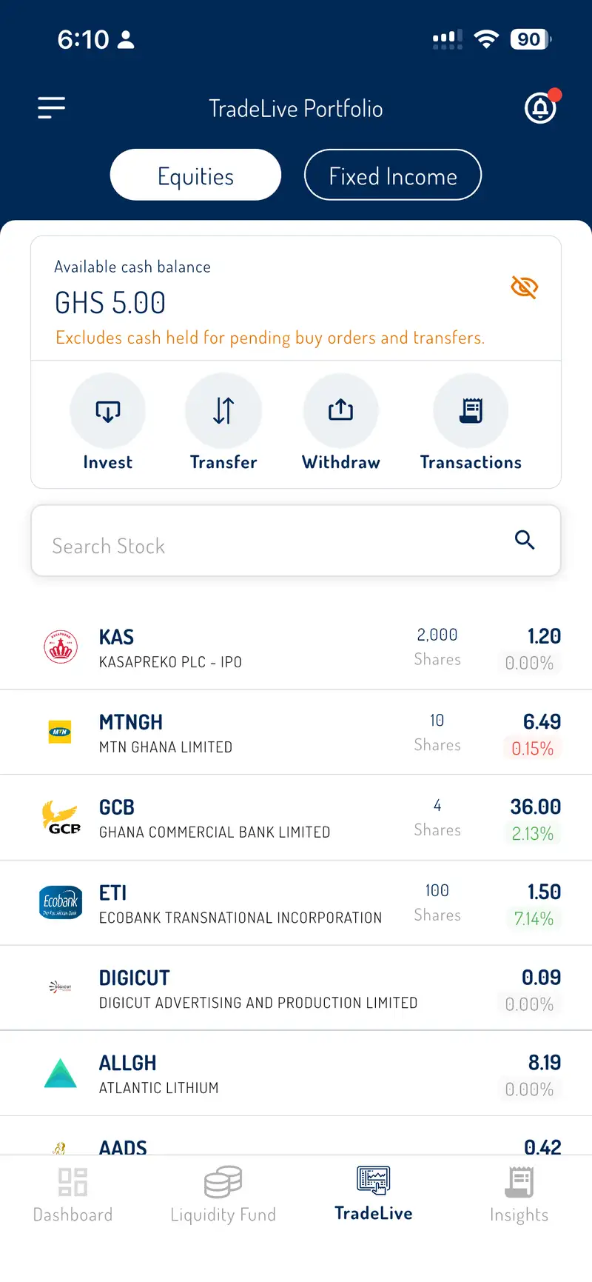
Task: Tap the Invest icon
Action: (x=108, y=411)
